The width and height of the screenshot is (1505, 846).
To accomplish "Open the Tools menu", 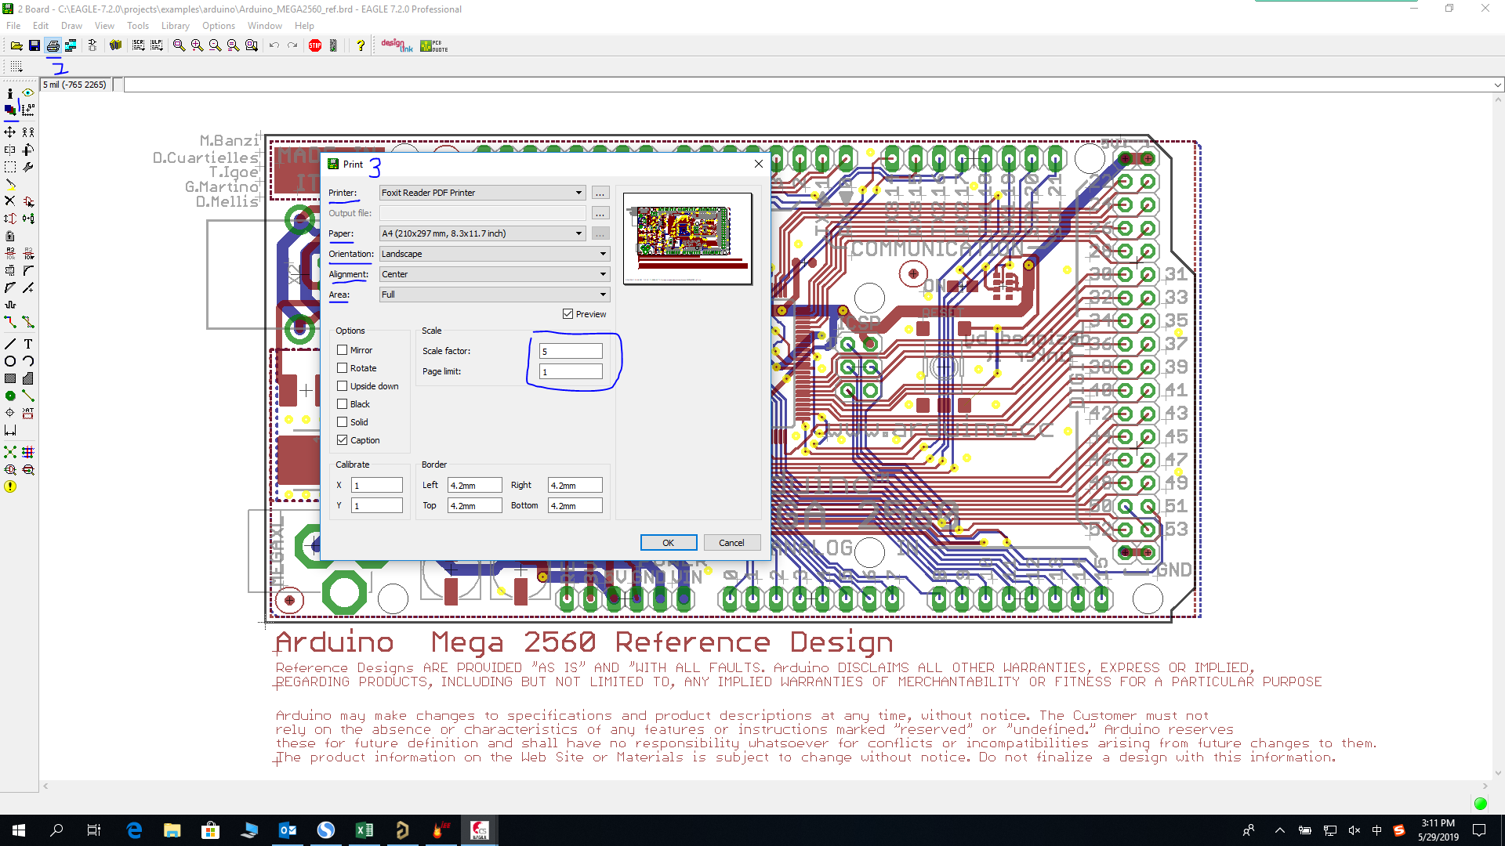I will pos(138,26).
